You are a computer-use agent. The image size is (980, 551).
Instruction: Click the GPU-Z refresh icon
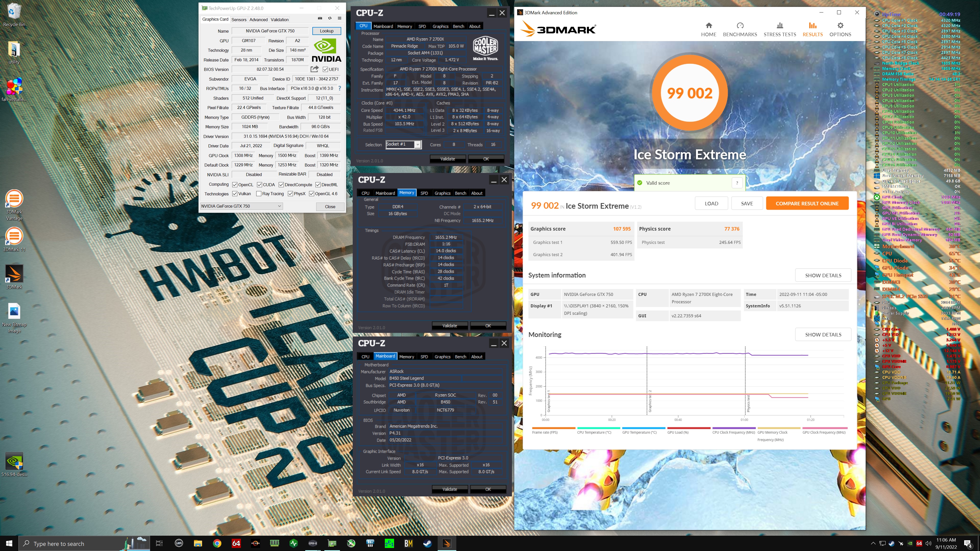(330, 18)
